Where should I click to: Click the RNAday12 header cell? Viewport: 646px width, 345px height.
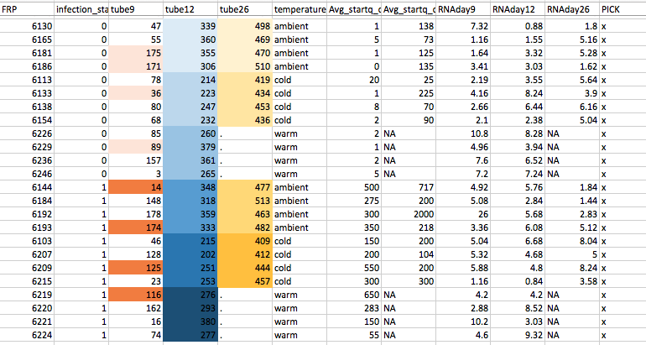coord(517,8)
